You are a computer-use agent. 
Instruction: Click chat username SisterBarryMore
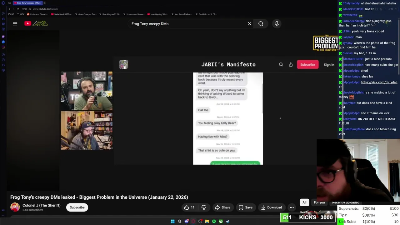click(x=353, y=129)
